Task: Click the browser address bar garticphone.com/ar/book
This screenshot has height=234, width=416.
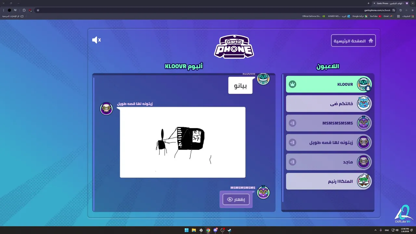Action: point(377,10)
